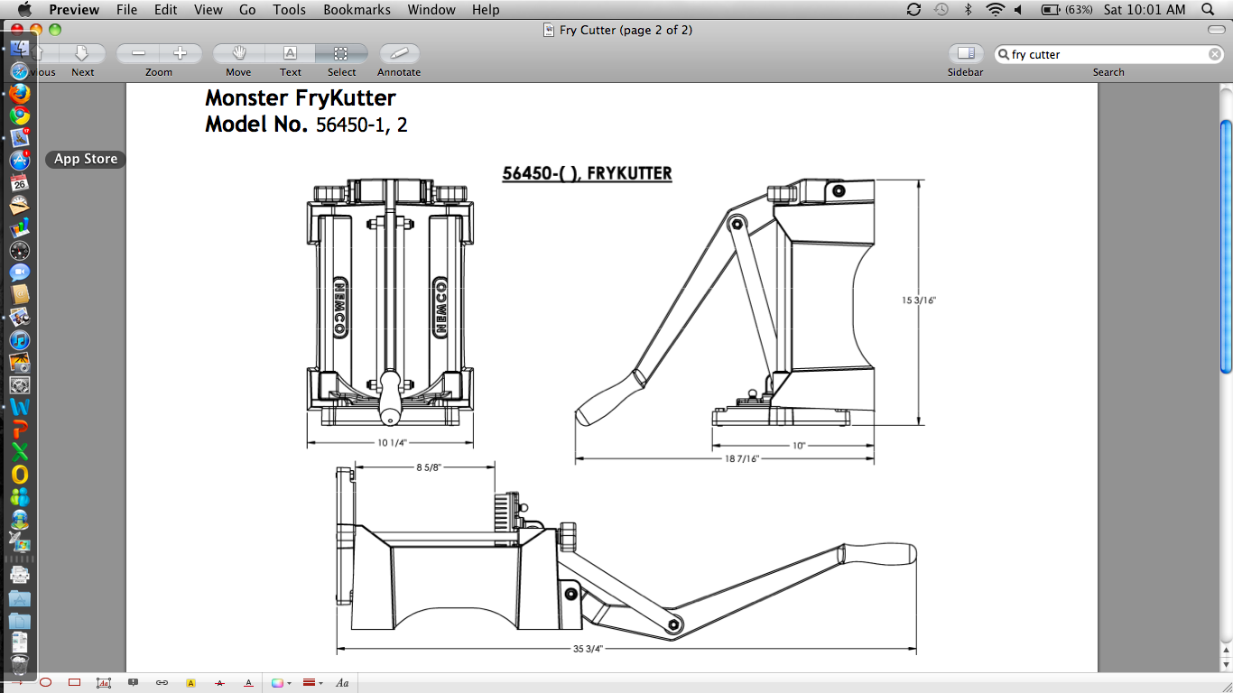The width and height of the screenshot is (1233, 693).
Task: Open iTunes from the Dock
Action: 20,340
